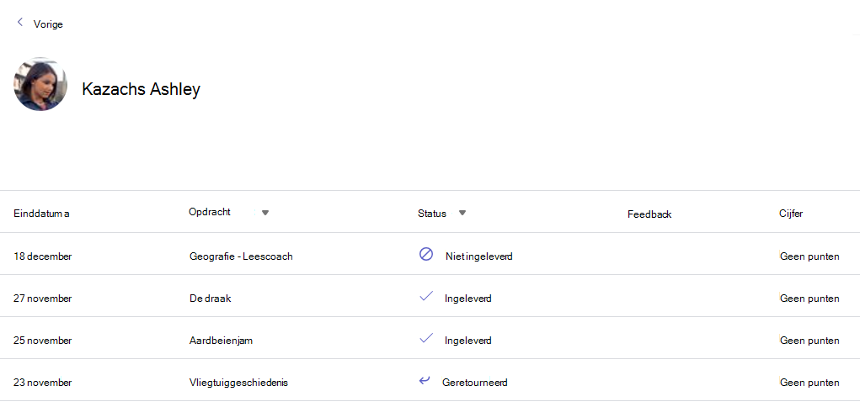
Task: Click the checkmark icon in Aardbeienjam row
Action: [426, 338]
